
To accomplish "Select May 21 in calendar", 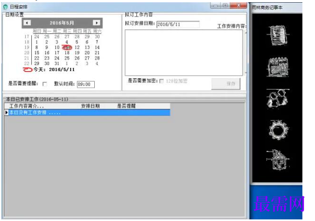I will pyautogui.click(x=97, y=53).
